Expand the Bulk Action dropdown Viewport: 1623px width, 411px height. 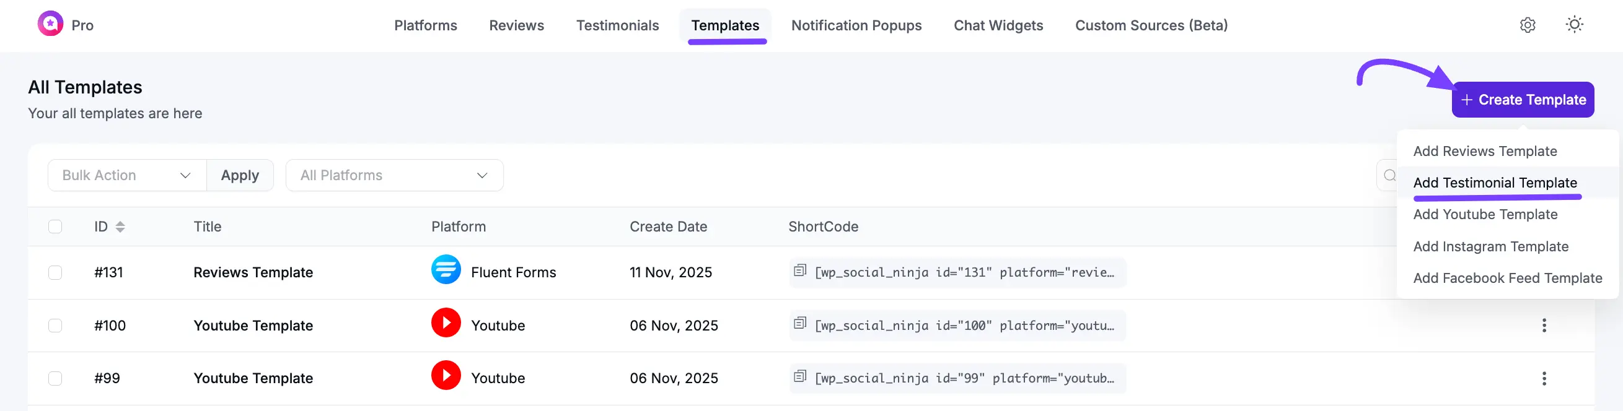click(126, 175)
